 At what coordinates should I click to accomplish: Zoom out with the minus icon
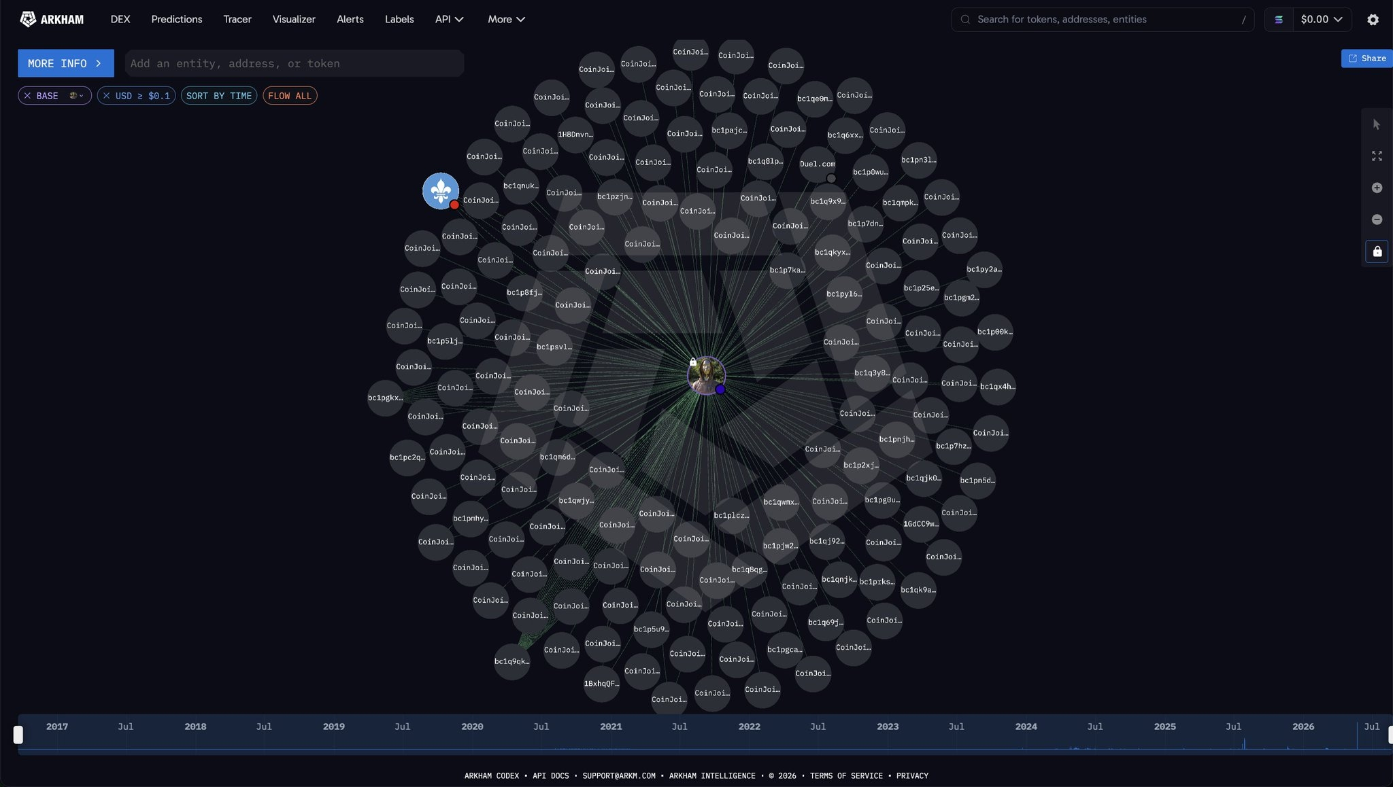tap(1377, 220)
